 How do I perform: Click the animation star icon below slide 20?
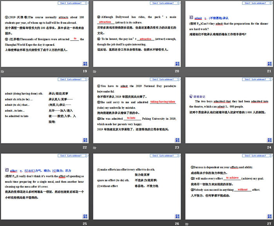click(95, 71)
